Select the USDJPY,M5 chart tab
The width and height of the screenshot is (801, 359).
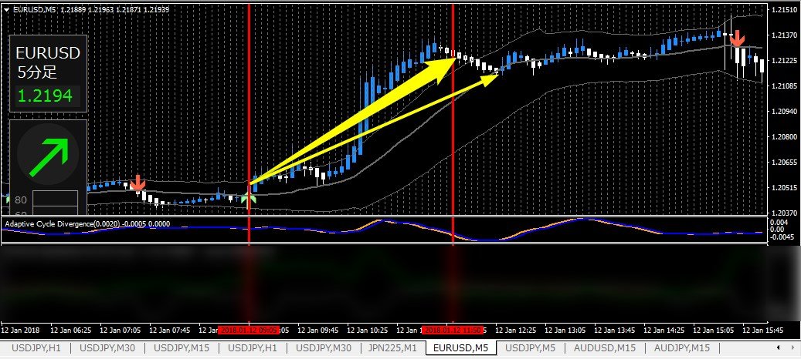[x=531, y=349]
